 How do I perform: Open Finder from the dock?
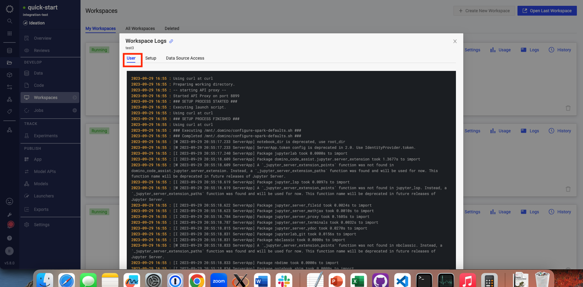tap(45, 280)
